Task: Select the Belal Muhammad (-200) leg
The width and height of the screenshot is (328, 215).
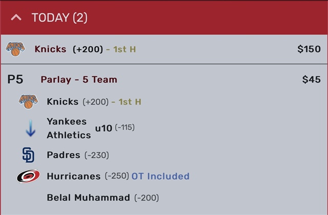Action: (x=102, y=198)
